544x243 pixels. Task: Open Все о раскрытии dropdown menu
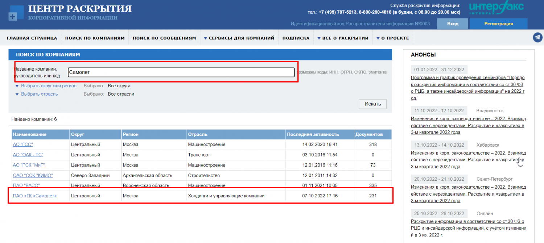[x=343, y=38]
